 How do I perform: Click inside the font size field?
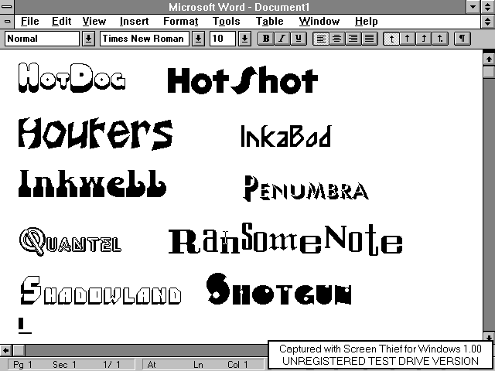[x=223, y=38]
